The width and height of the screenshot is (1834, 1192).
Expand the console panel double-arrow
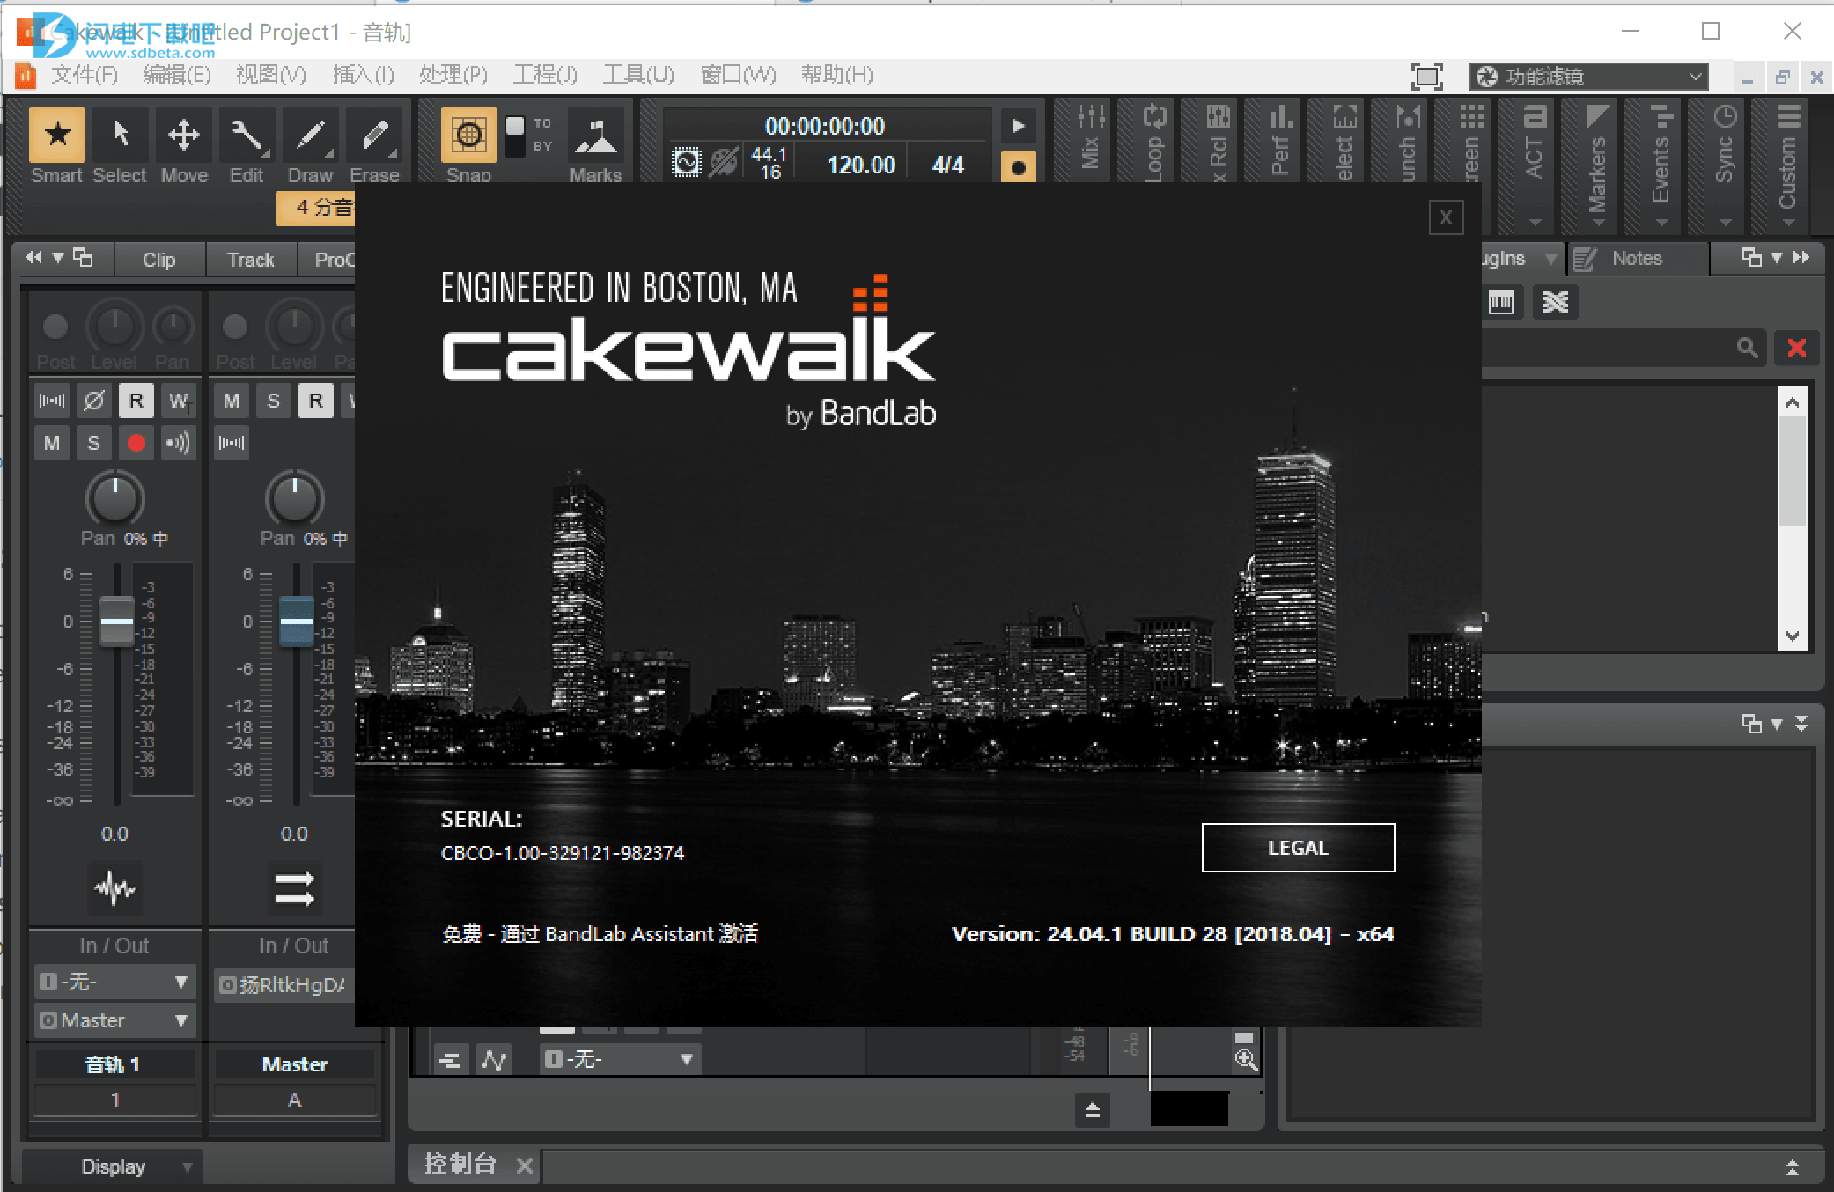1792,1167
